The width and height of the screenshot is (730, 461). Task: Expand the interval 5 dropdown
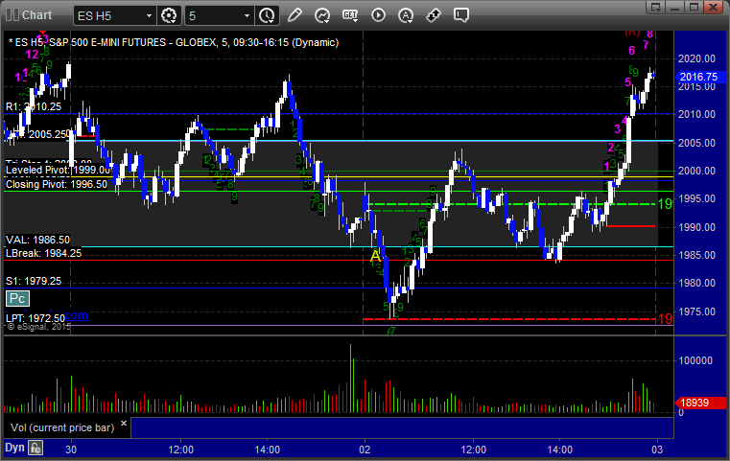tap(247, 16)
